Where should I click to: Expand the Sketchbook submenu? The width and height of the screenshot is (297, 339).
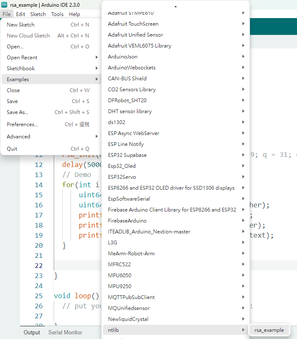51,68
